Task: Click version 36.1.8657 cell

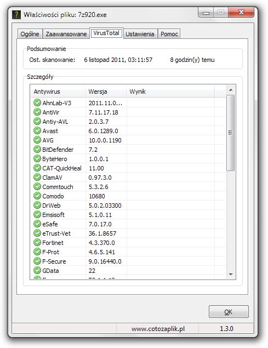Action: [x=102, y=233]
